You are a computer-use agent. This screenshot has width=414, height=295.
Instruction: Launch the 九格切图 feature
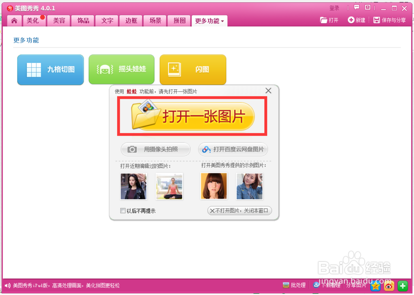tap(51, 70)
